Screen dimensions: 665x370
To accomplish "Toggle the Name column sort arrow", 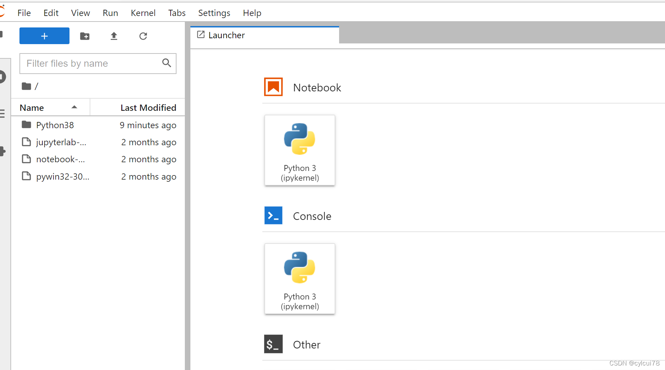I will tap(74, 107).
